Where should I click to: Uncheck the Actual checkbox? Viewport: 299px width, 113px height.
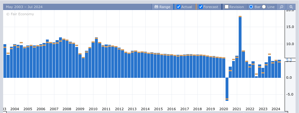click(178, 7)
